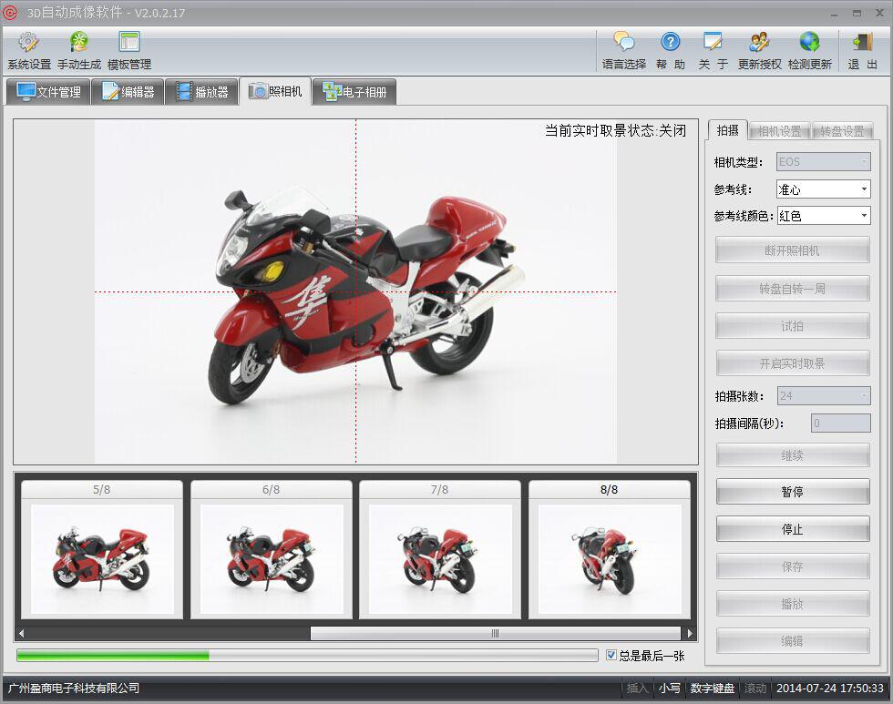Switch to the 电子相册 album tab

pos(354,92)
